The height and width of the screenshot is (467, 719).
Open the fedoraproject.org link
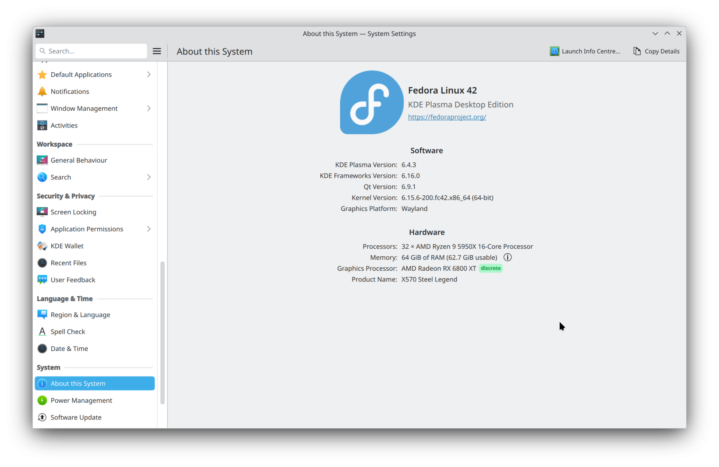click(x=447, y=117)
